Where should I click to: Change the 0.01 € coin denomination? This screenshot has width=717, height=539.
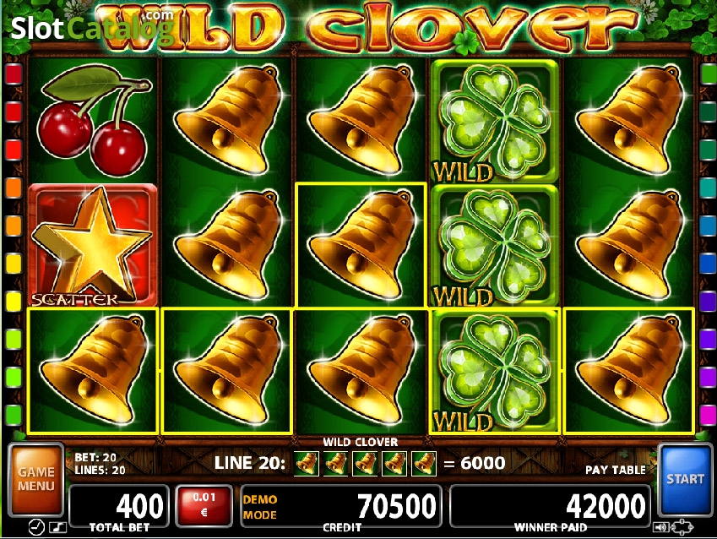pyautogui.click(x=204, y=505)
